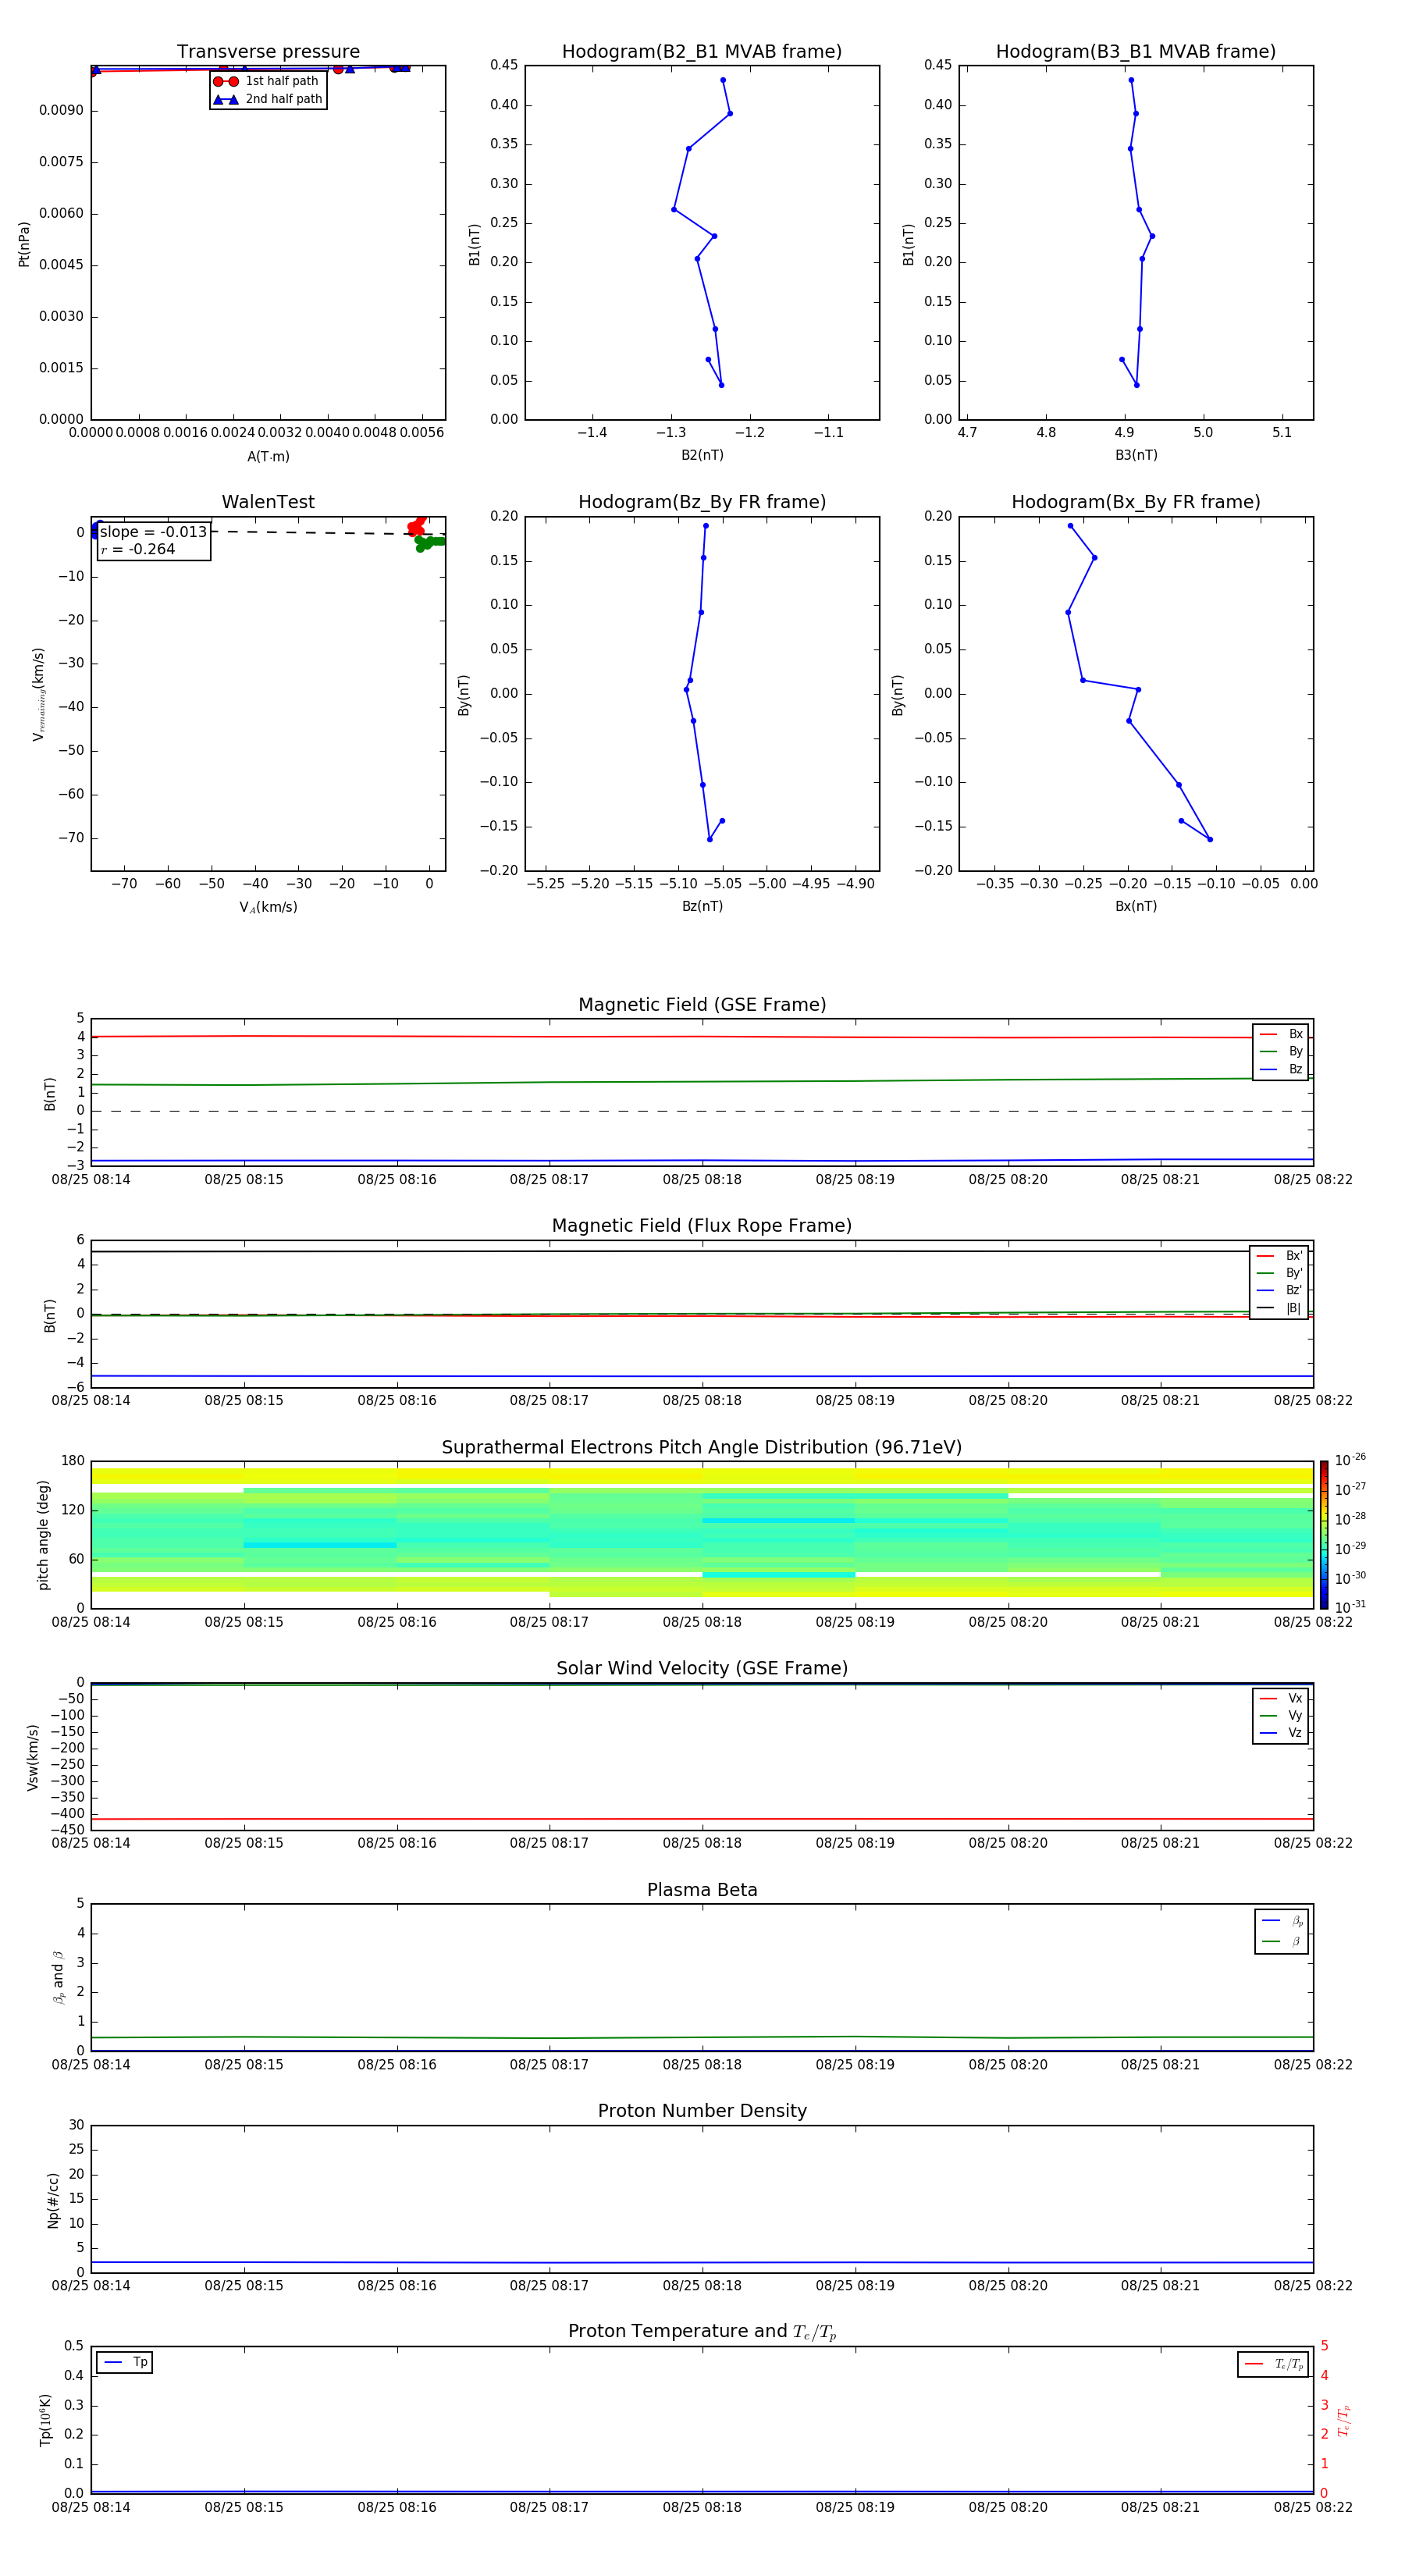Viewport: 1405px width, 2576px height.
Task: Click the 'Np(#/cc)' y-axis label
Action: pos(53,2199)
